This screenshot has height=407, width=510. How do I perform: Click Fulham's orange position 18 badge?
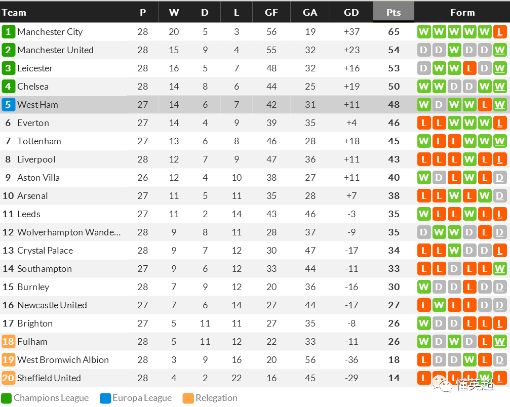(x=8, y=341)
